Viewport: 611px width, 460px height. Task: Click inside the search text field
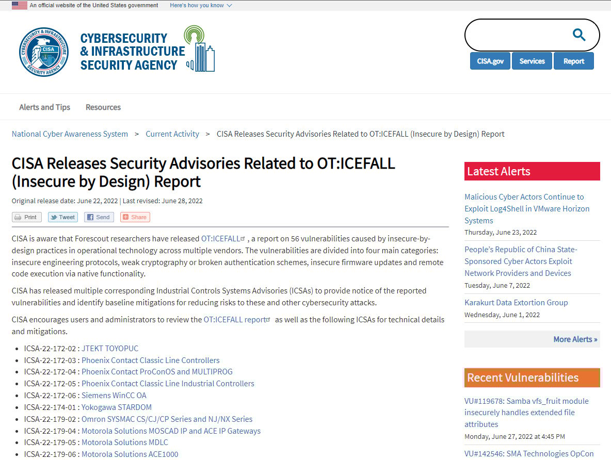[516, 35]
